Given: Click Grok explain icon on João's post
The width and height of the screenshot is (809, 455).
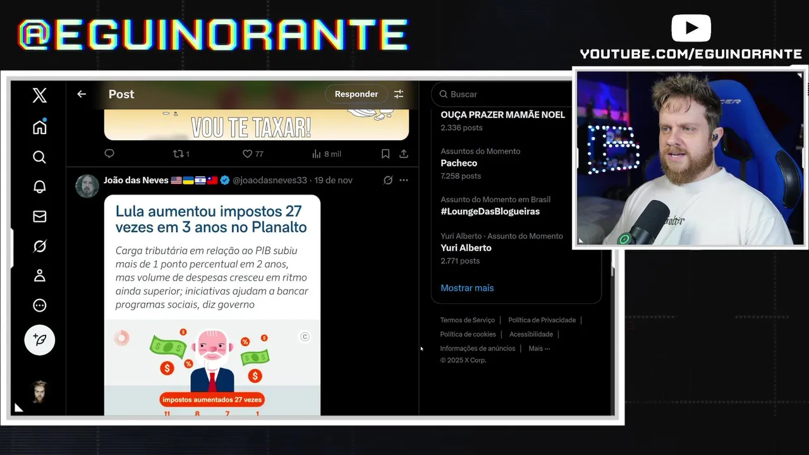Looking at the screenshot, I should (388, 180).
